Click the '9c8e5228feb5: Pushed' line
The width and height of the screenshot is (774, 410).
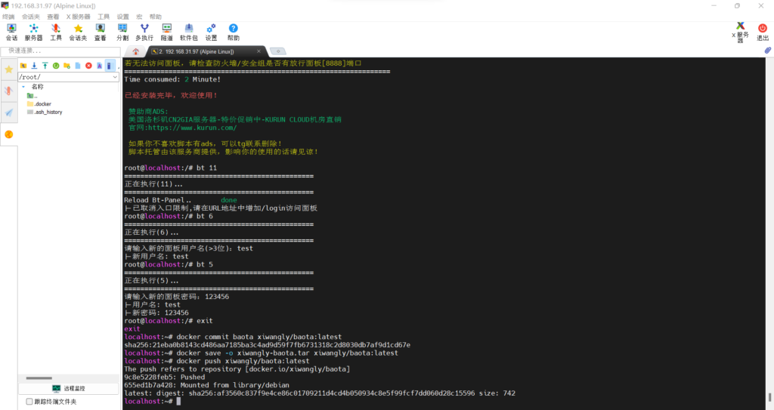tap(164, 378)
